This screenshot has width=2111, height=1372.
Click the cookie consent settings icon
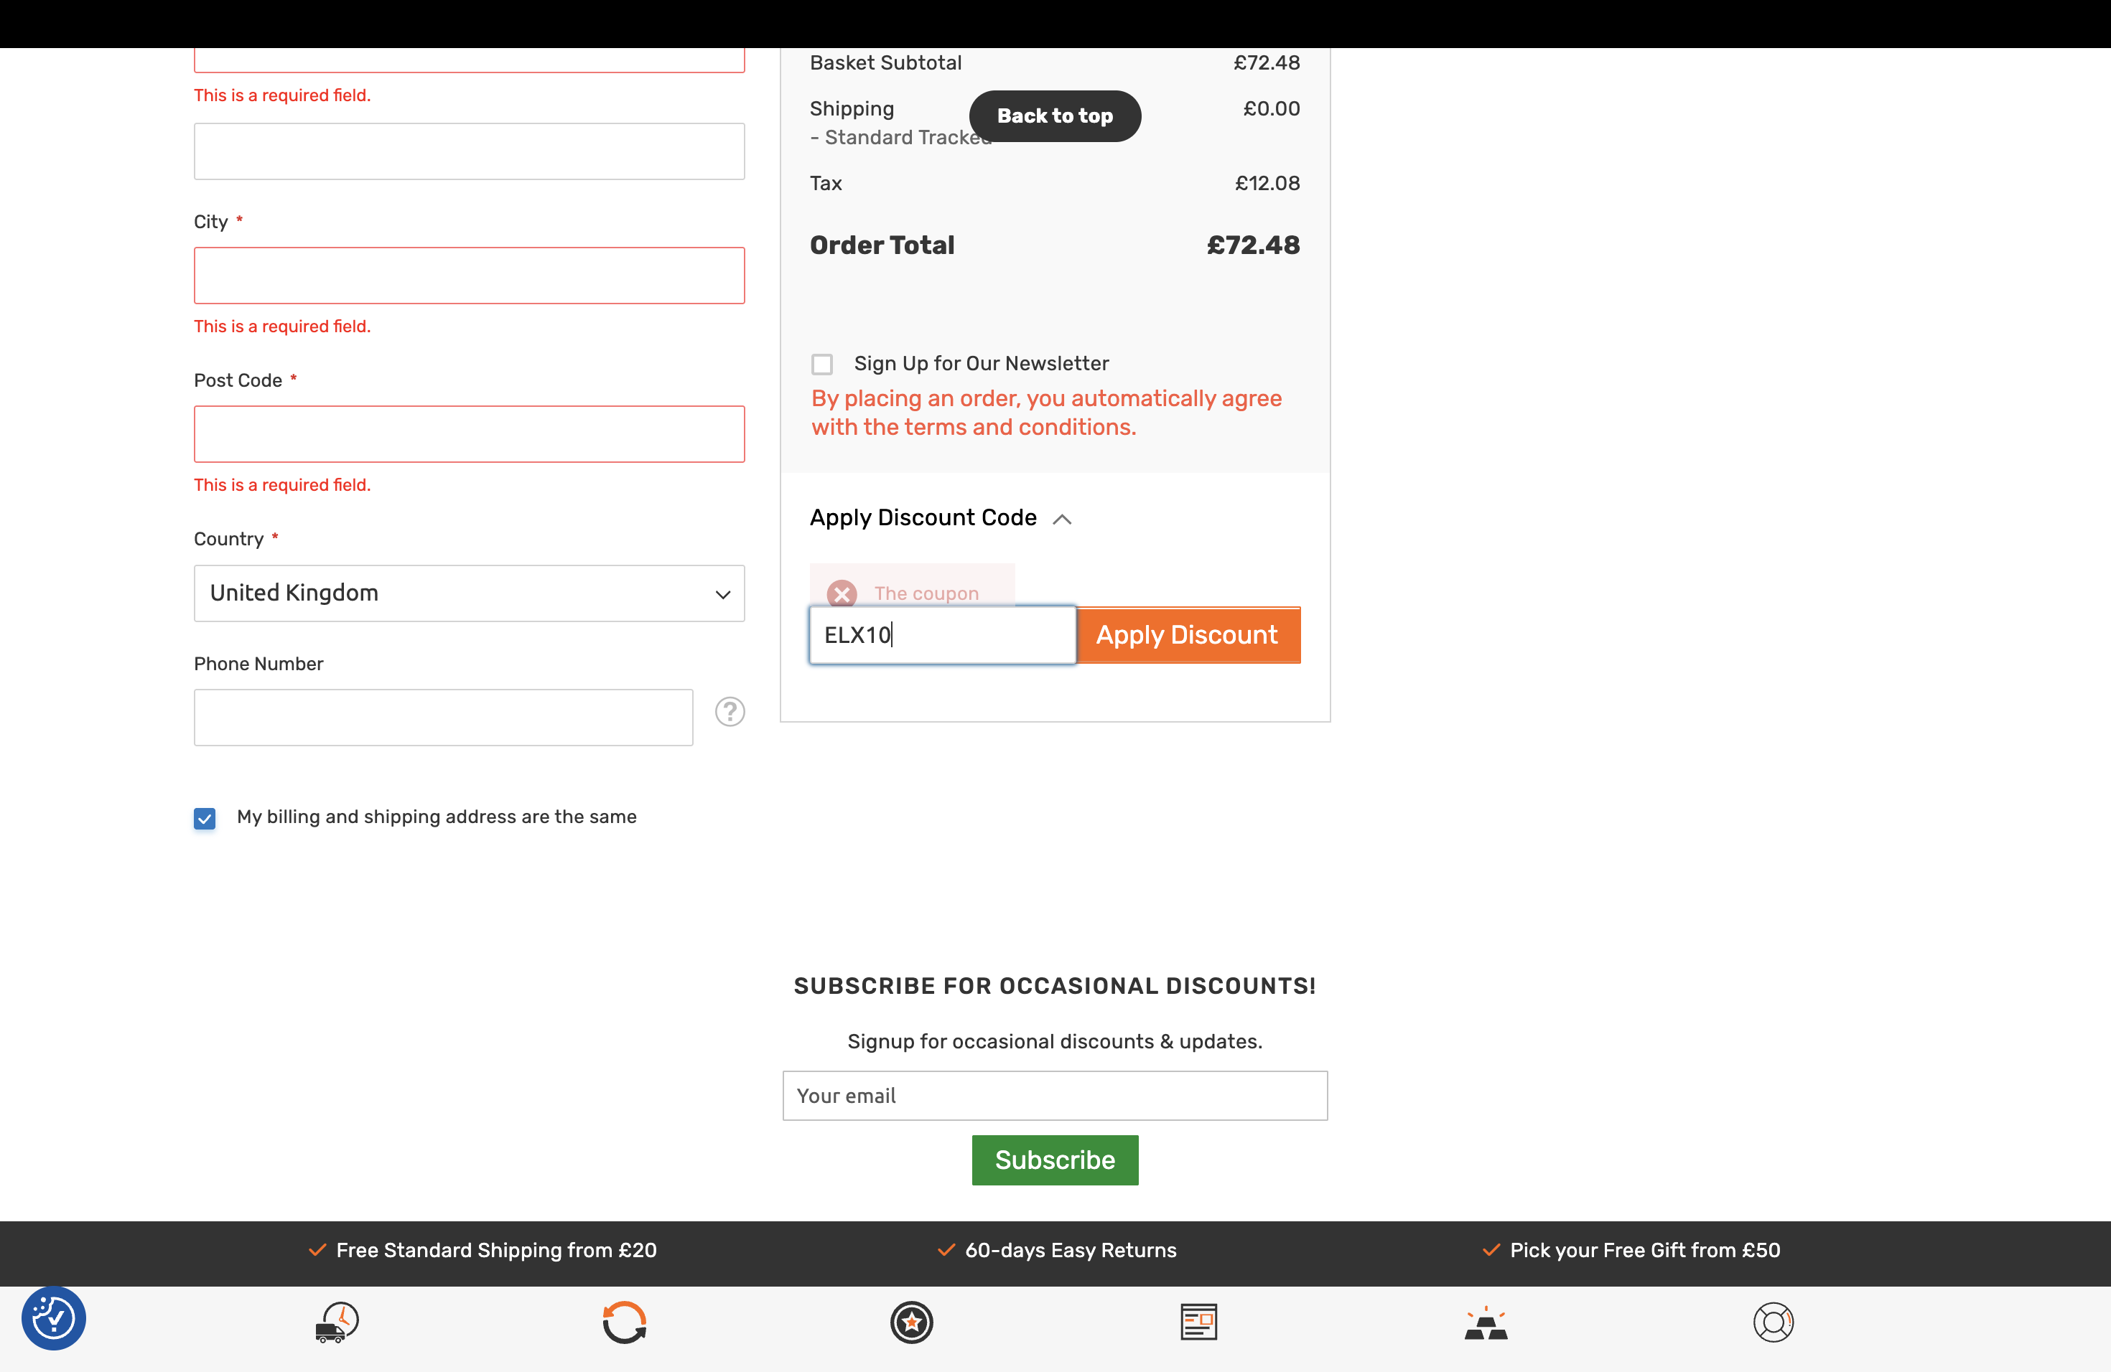click(53, 1318)
